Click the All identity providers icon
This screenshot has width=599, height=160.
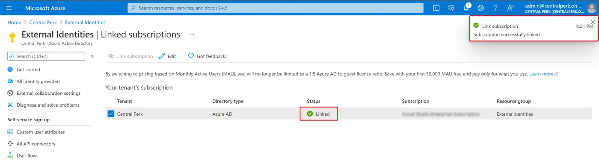point(10,81)
